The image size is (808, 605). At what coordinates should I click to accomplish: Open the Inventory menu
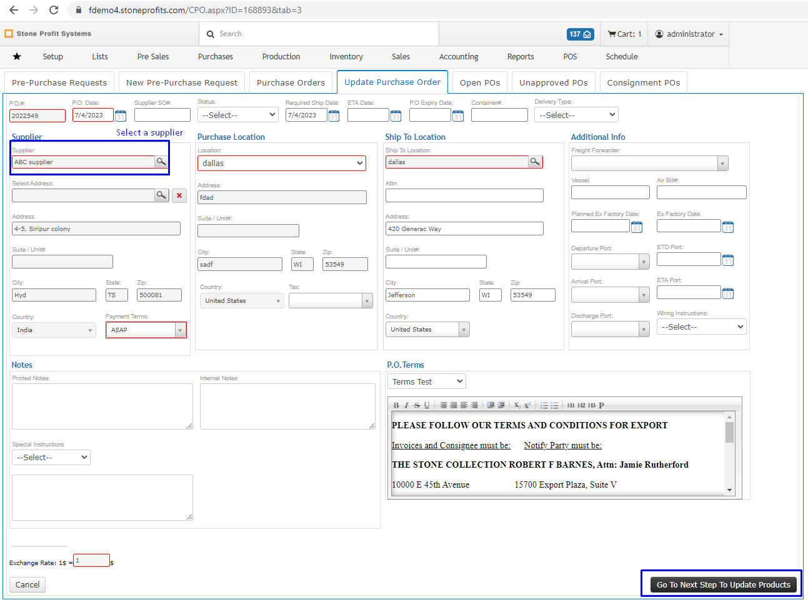click(346, 56)
